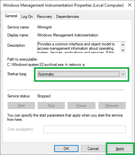Click the 'Display name:' label
The width and height of the screenshot is (135, 155).
pos(18,35)
